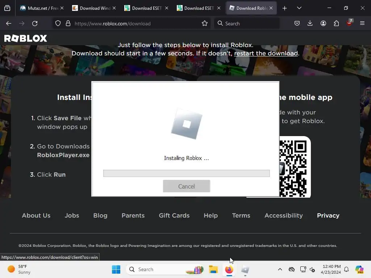Open the weather widget showing 58°F Sunny
371x278 pixels.
19,269
